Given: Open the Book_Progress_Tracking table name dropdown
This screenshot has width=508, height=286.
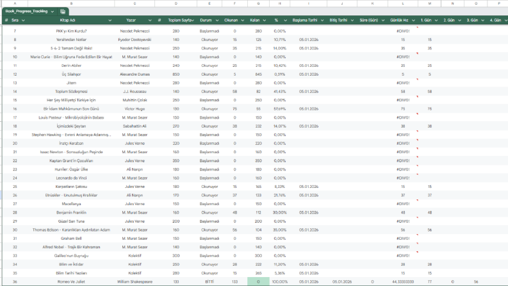Looking at the screenshot, I should click(52, 12).
